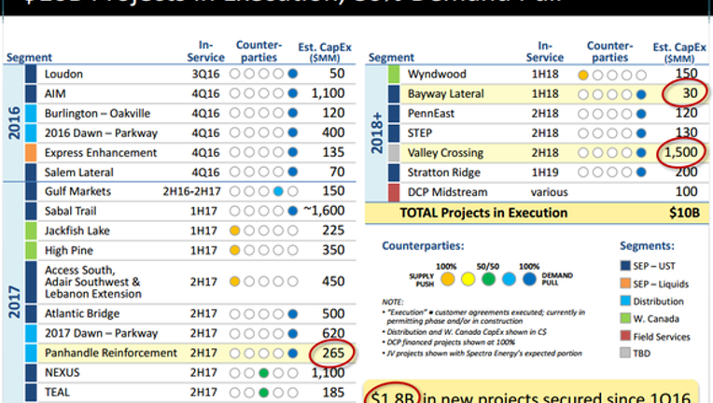Click '2H16-2H17' in-service date
Image resolution: width=713 pixels, height=403 pixels.
coord(192,191)
